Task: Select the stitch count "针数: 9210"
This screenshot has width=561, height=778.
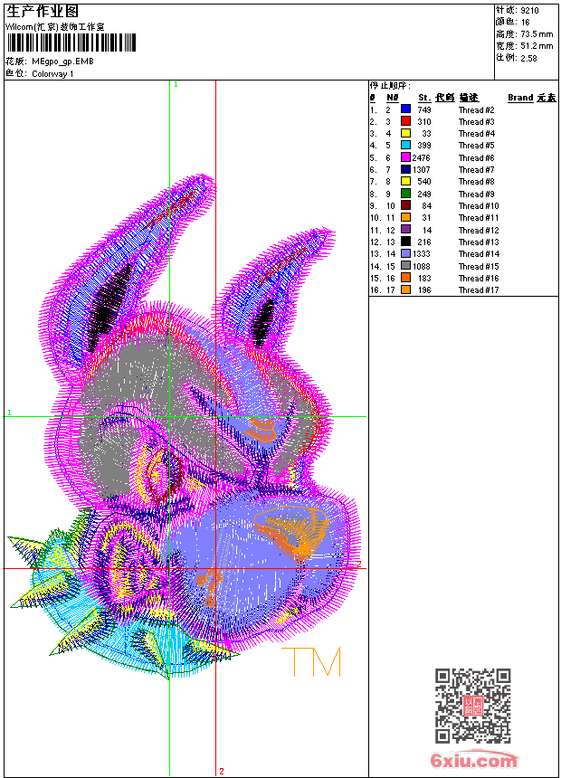Action: [x=517, y=10]
